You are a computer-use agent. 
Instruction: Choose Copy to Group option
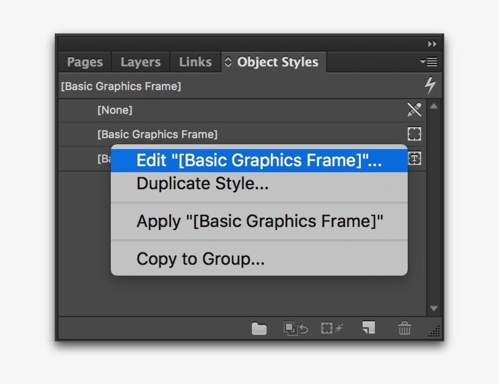pyautogui.click(x=201, y=259)
